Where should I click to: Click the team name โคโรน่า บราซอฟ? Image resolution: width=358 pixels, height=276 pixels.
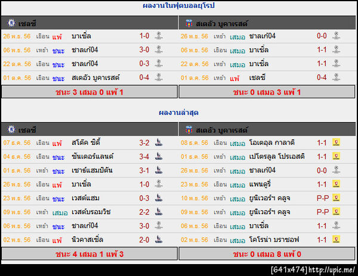pyautogui.click(x=274, y=240)
